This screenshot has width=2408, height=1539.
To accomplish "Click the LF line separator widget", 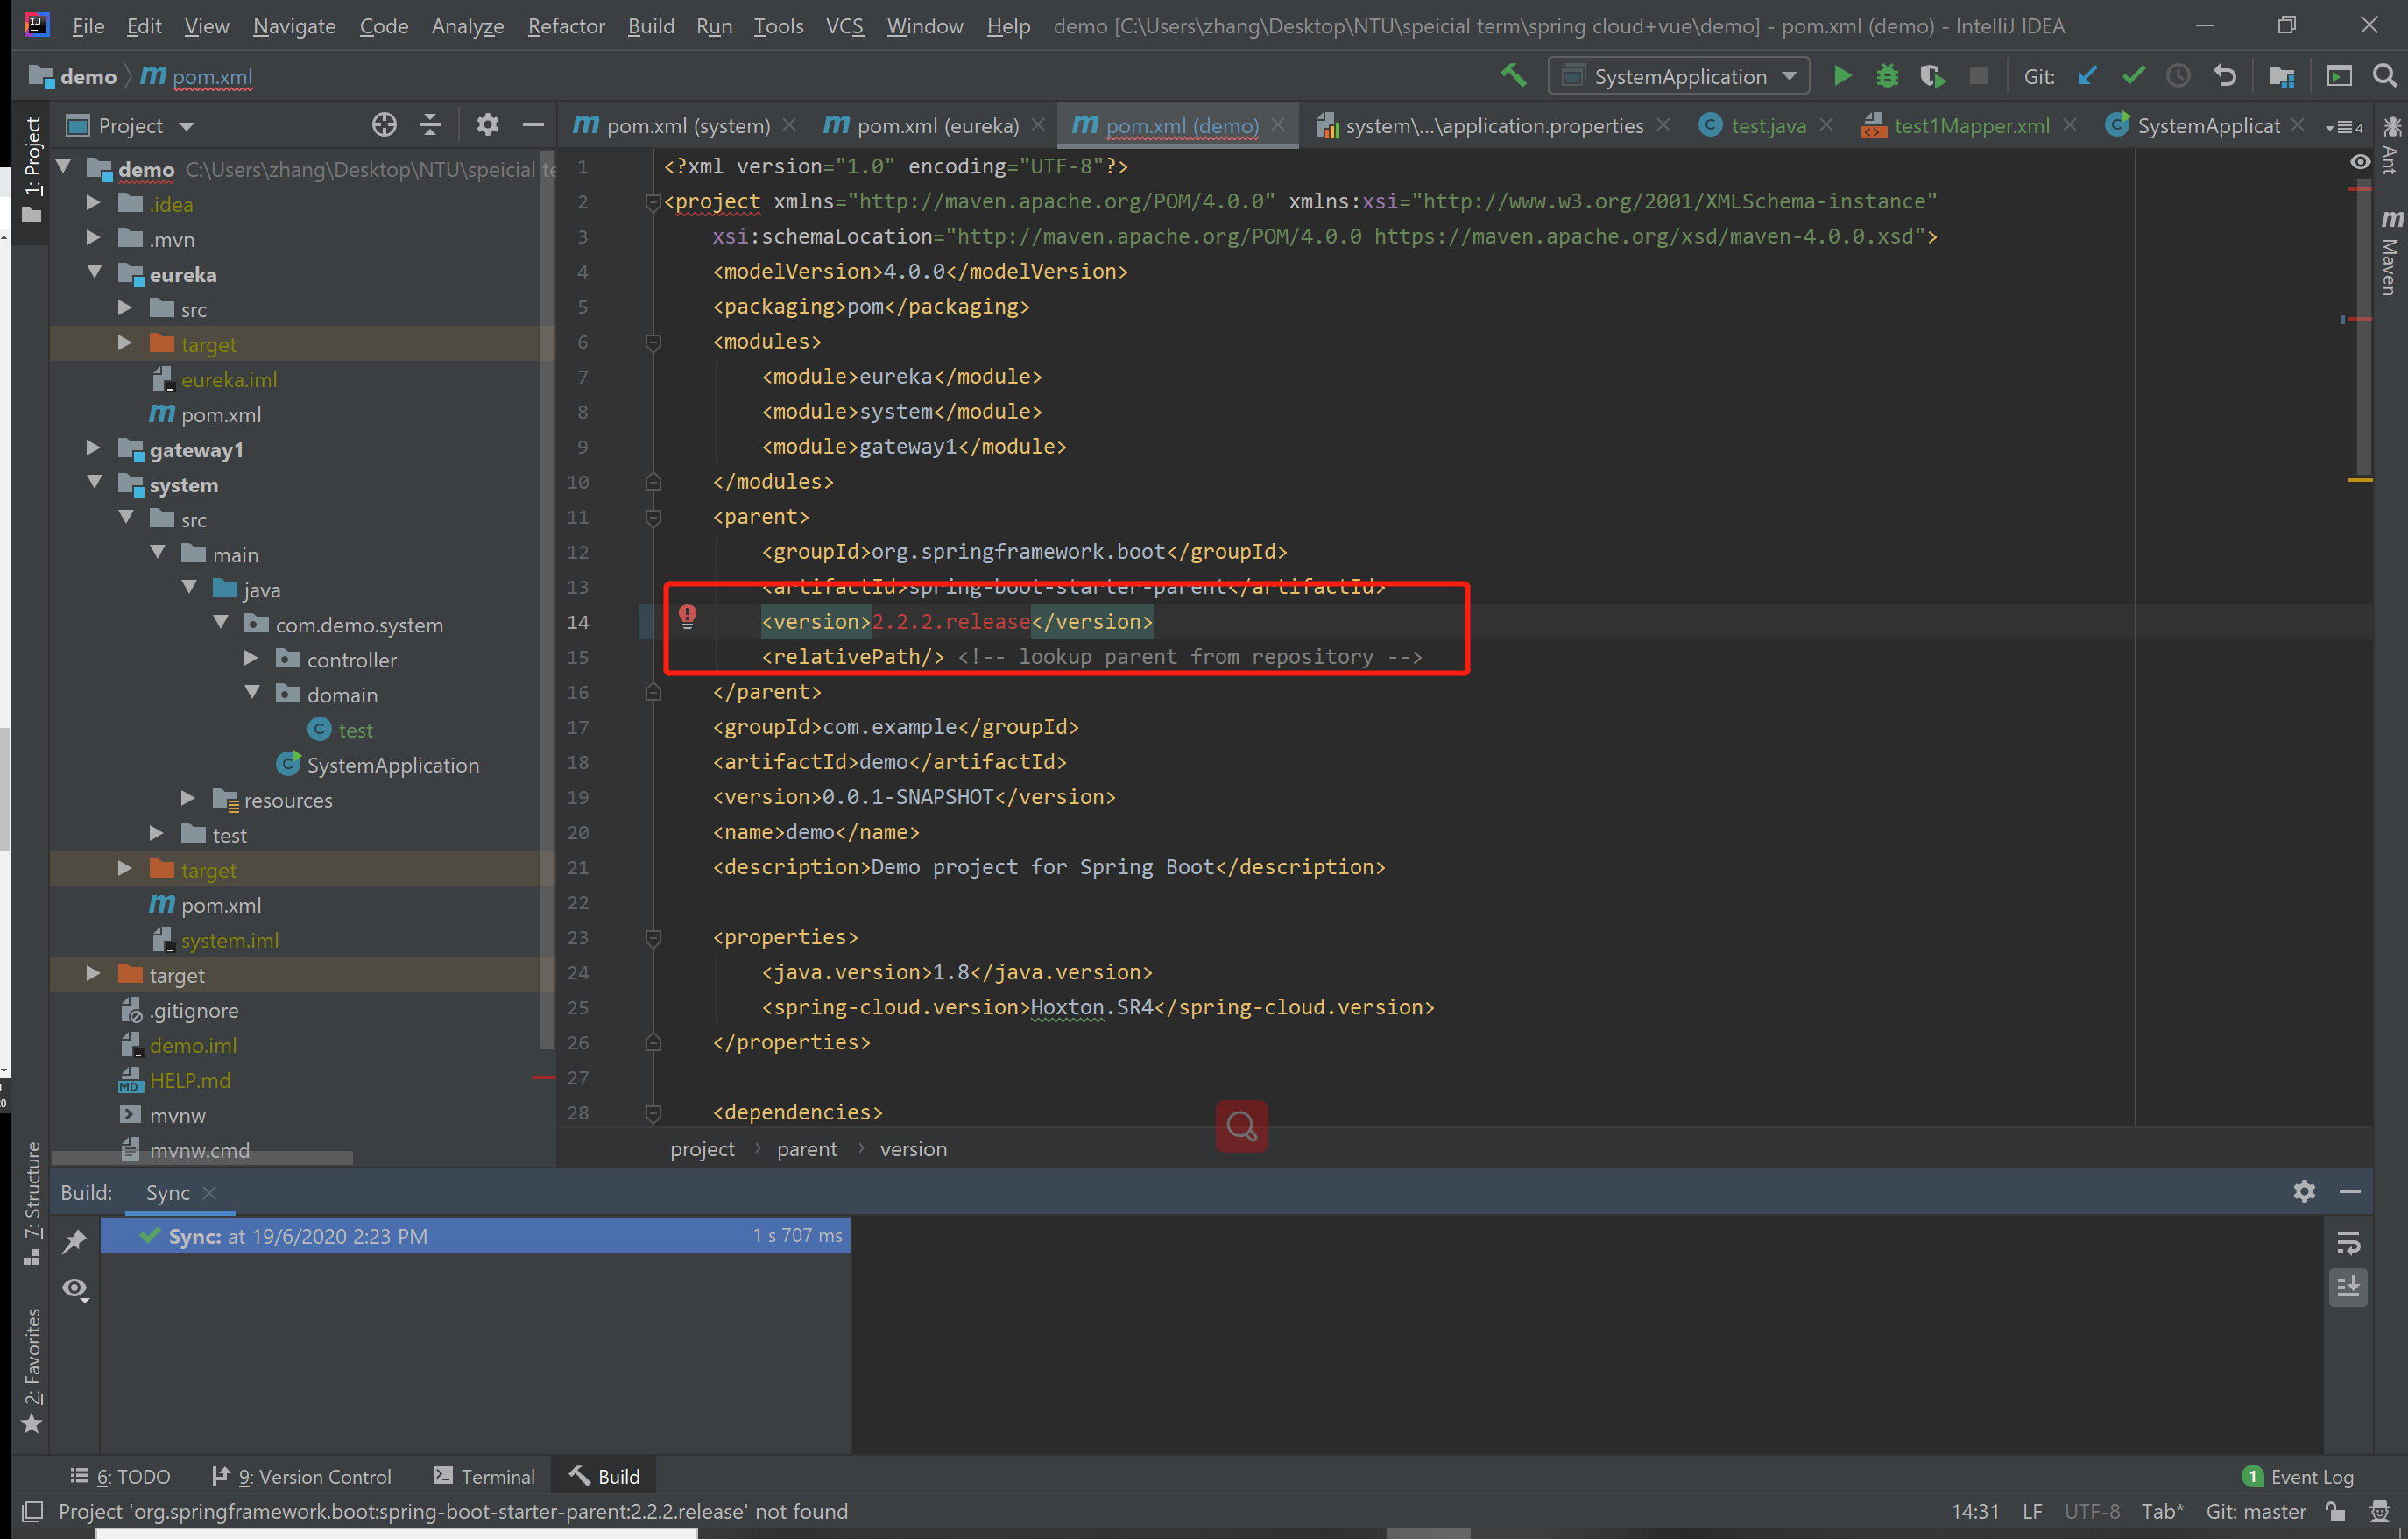I will point(2032,1511).
